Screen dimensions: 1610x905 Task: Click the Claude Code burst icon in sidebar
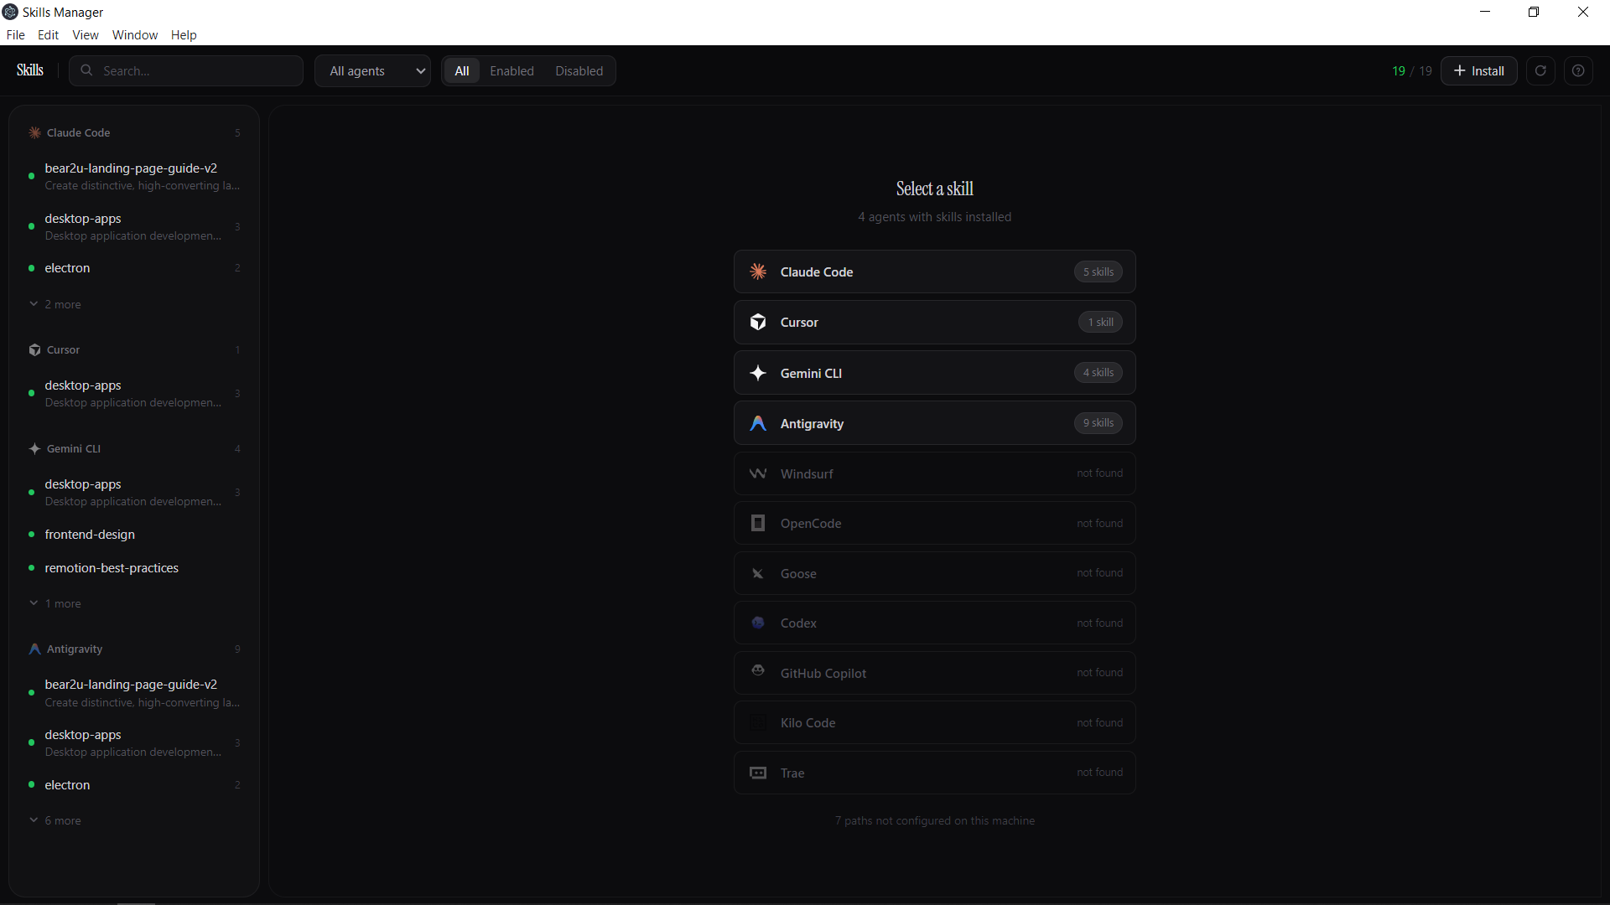click(34, 132)
